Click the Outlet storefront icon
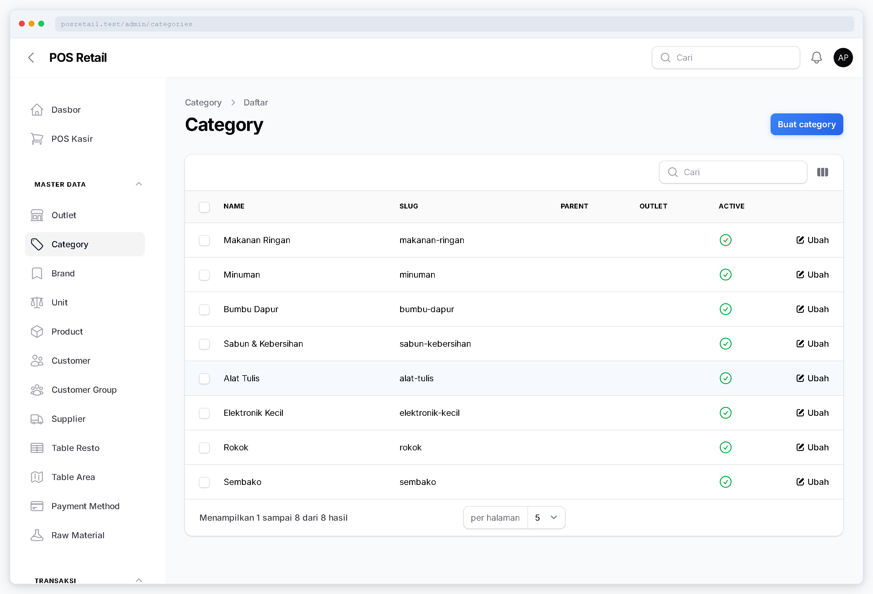The image size is (873, 594). click(x=37, y=215)
